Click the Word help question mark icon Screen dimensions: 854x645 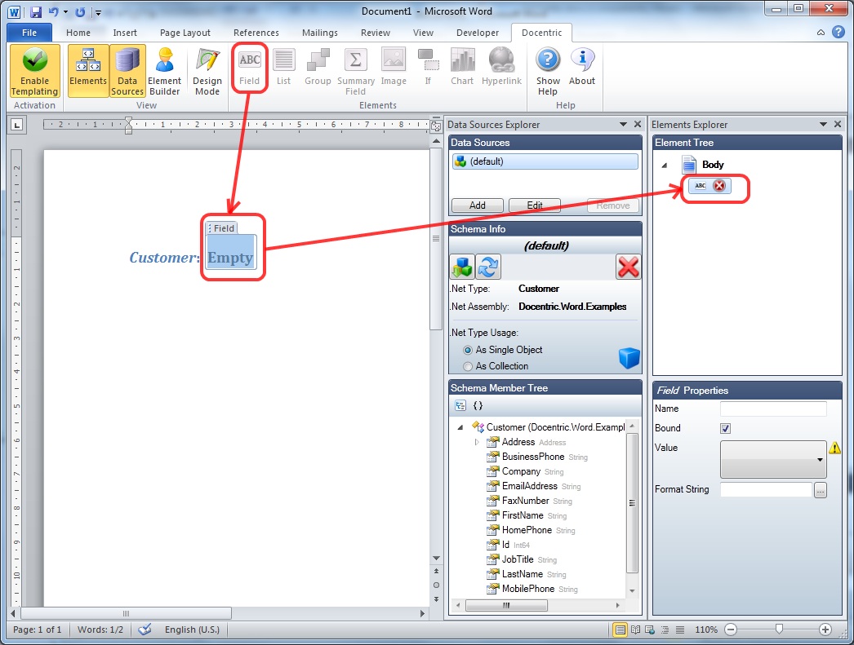coord(838,33)
